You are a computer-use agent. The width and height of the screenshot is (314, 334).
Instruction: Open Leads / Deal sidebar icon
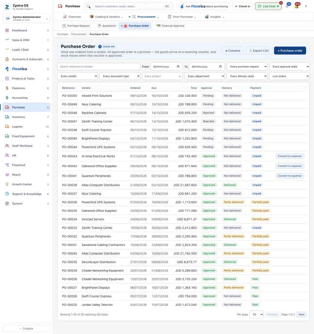pos(7,50)
